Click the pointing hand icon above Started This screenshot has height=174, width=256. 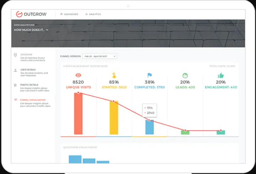click(114, 75)
